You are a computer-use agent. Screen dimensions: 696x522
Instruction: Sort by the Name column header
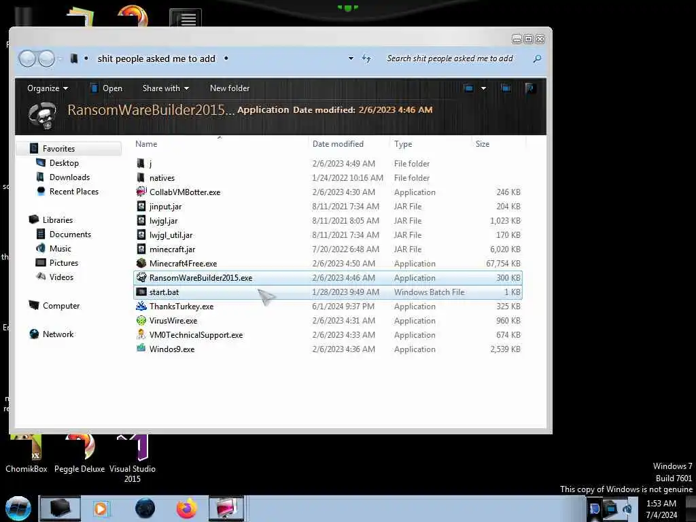[220, 144]
